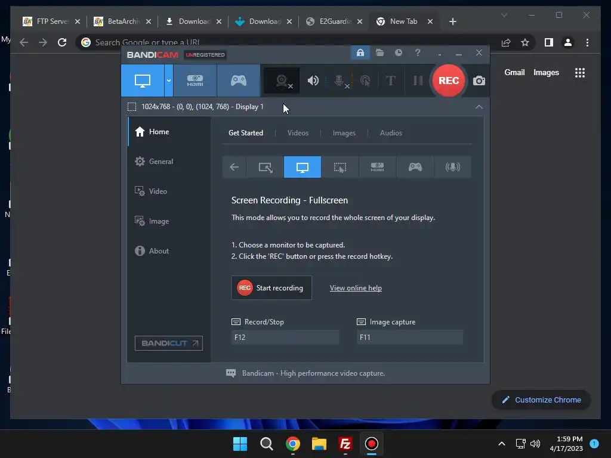Image resolution: width=611 pixels, height=458 pixels.
Task: Click the Start recording button
Action: (x=271, y=288)
